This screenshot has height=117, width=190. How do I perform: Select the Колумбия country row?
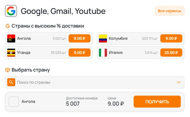(x=141, y=38)
